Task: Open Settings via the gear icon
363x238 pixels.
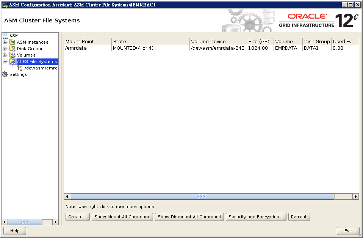Action: click(4, 74)
